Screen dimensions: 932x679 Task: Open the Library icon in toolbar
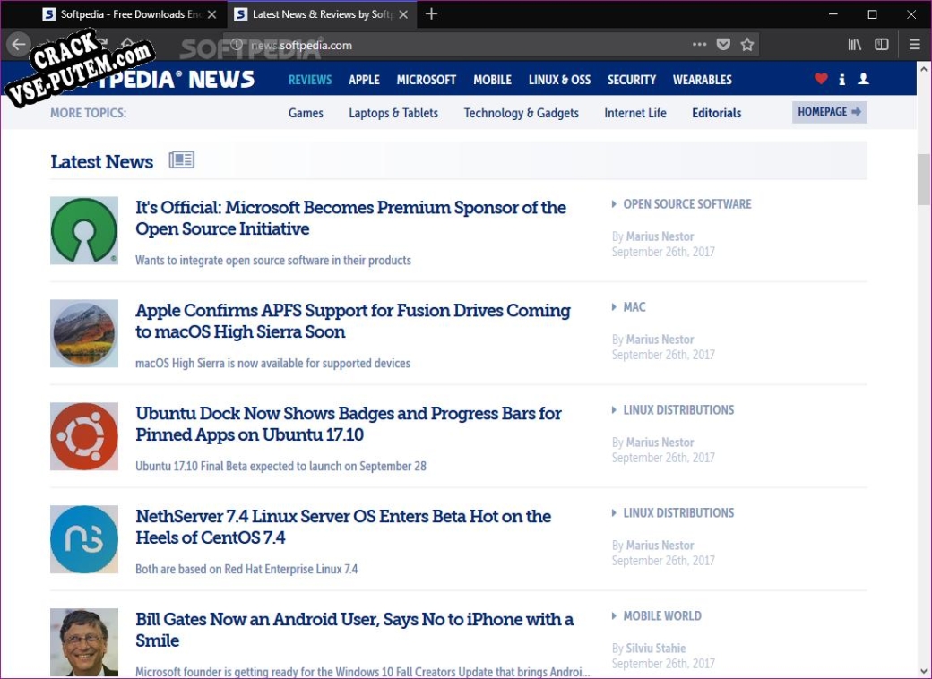point(855,45)
